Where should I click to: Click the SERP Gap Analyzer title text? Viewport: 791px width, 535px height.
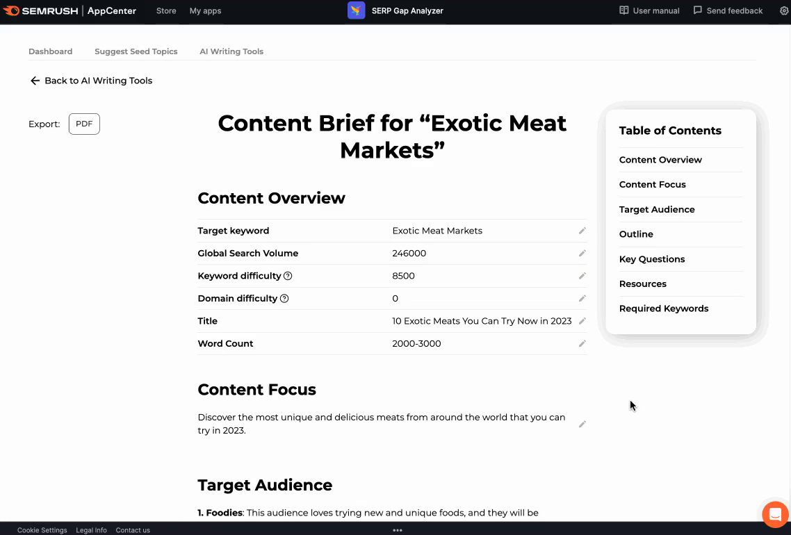[407, 10]
